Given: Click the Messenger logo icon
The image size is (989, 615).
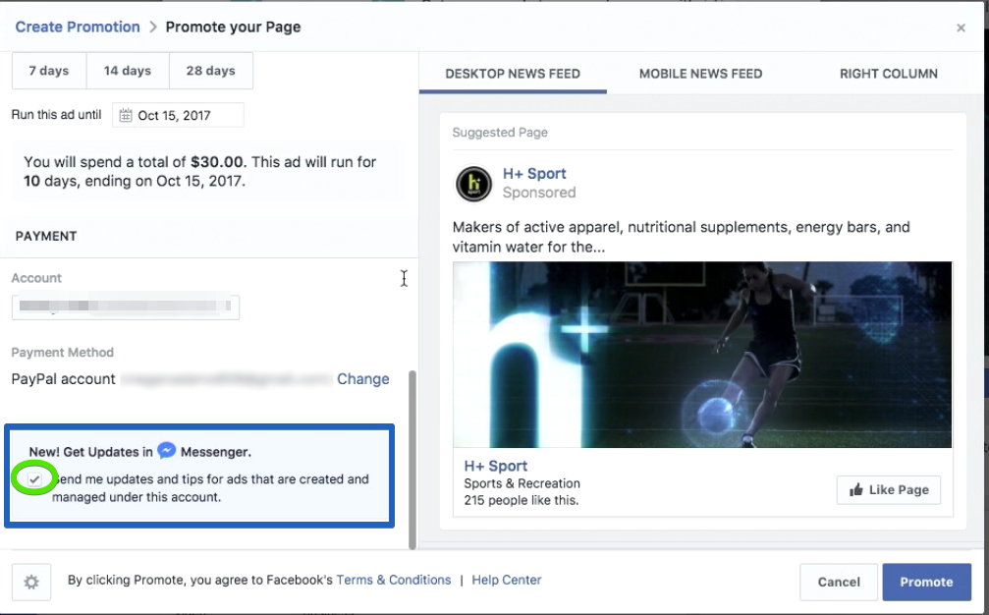Looking at the screenshot, I should point(167,450).
